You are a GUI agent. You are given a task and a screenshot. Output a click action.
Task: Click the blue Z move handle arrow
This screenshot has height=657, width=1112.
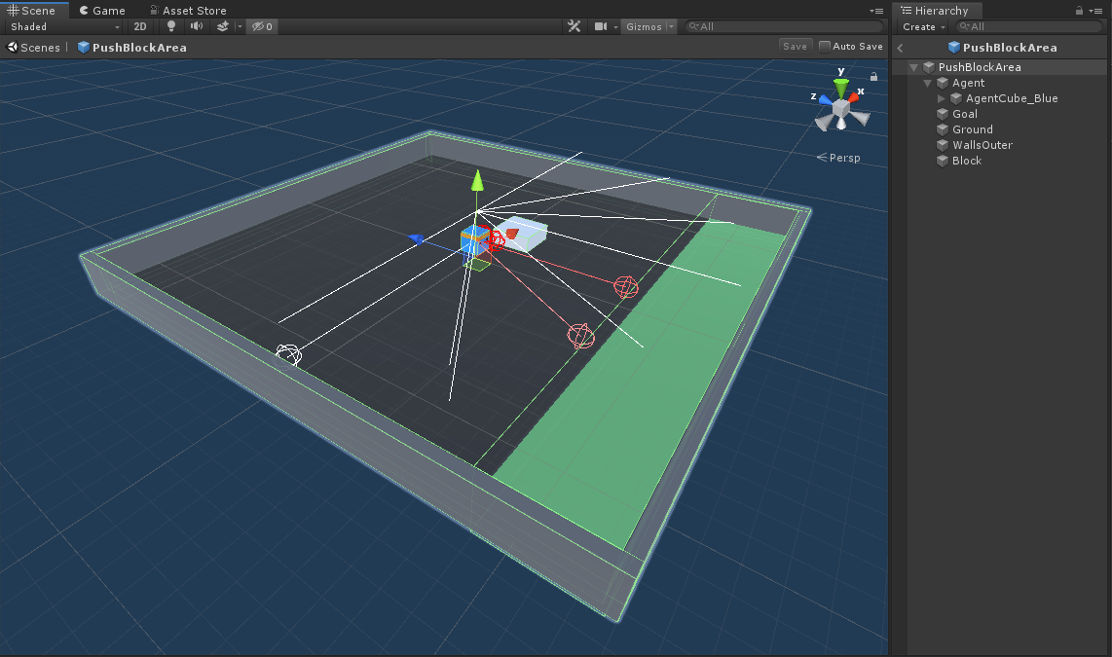417,239
